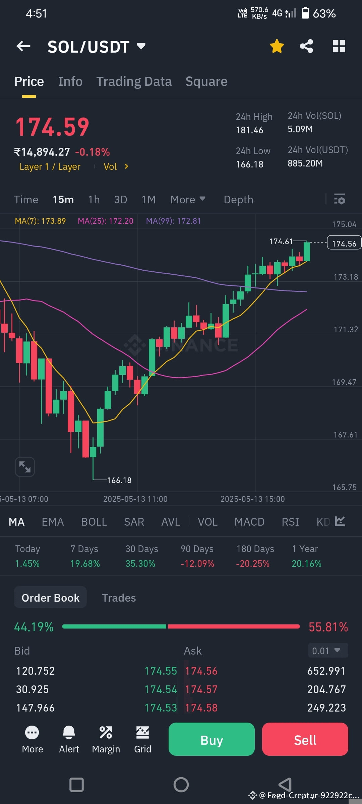This screenshot has width=362, height=804.
Task: Tap the green bid portion of ratio bar
Action: coord(114,626)
